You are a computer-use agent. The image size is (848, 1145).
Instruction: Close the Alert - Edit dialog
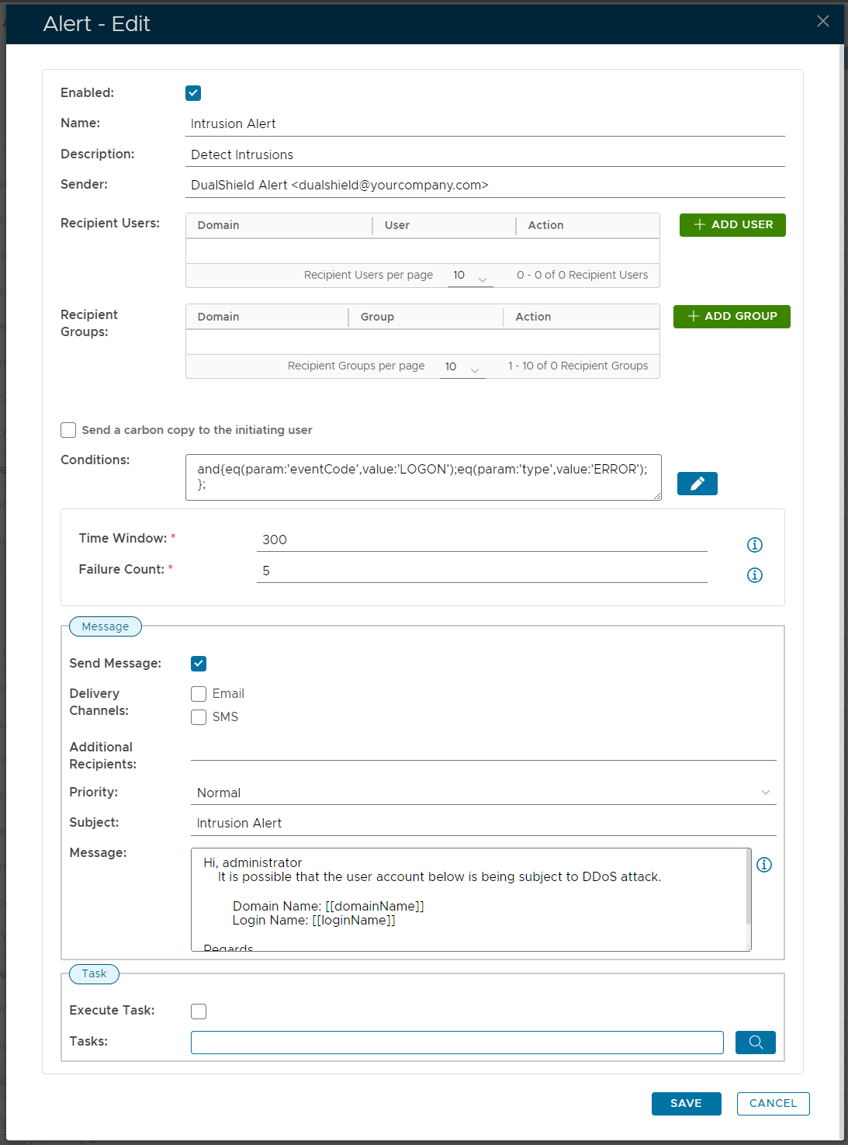coord(823,22)
